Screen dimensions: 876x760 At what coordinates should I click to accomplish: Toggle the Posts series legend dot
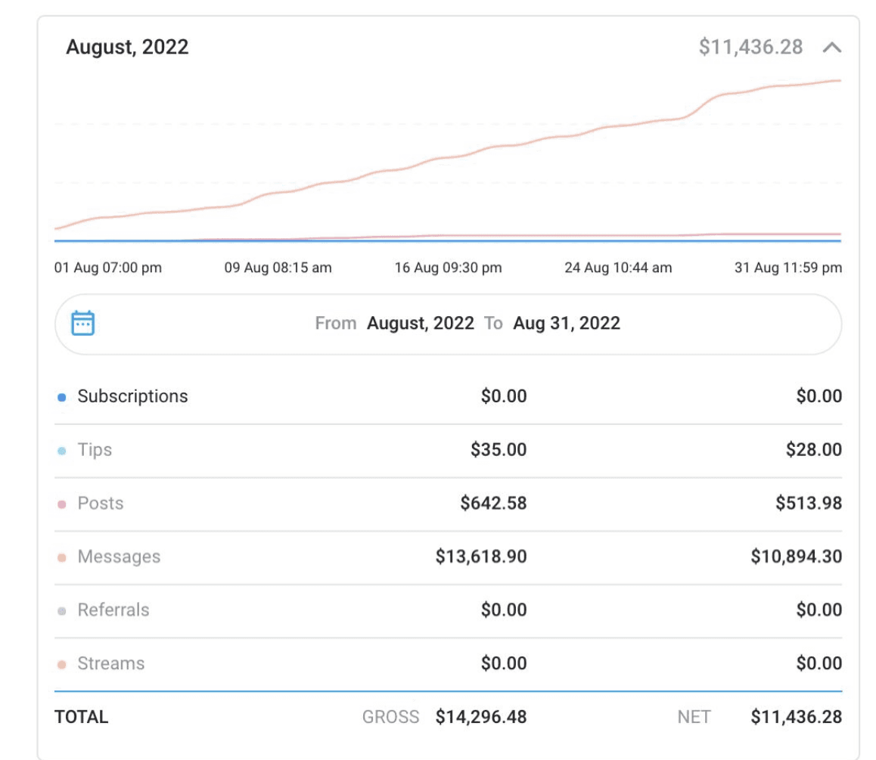(62, 504)
